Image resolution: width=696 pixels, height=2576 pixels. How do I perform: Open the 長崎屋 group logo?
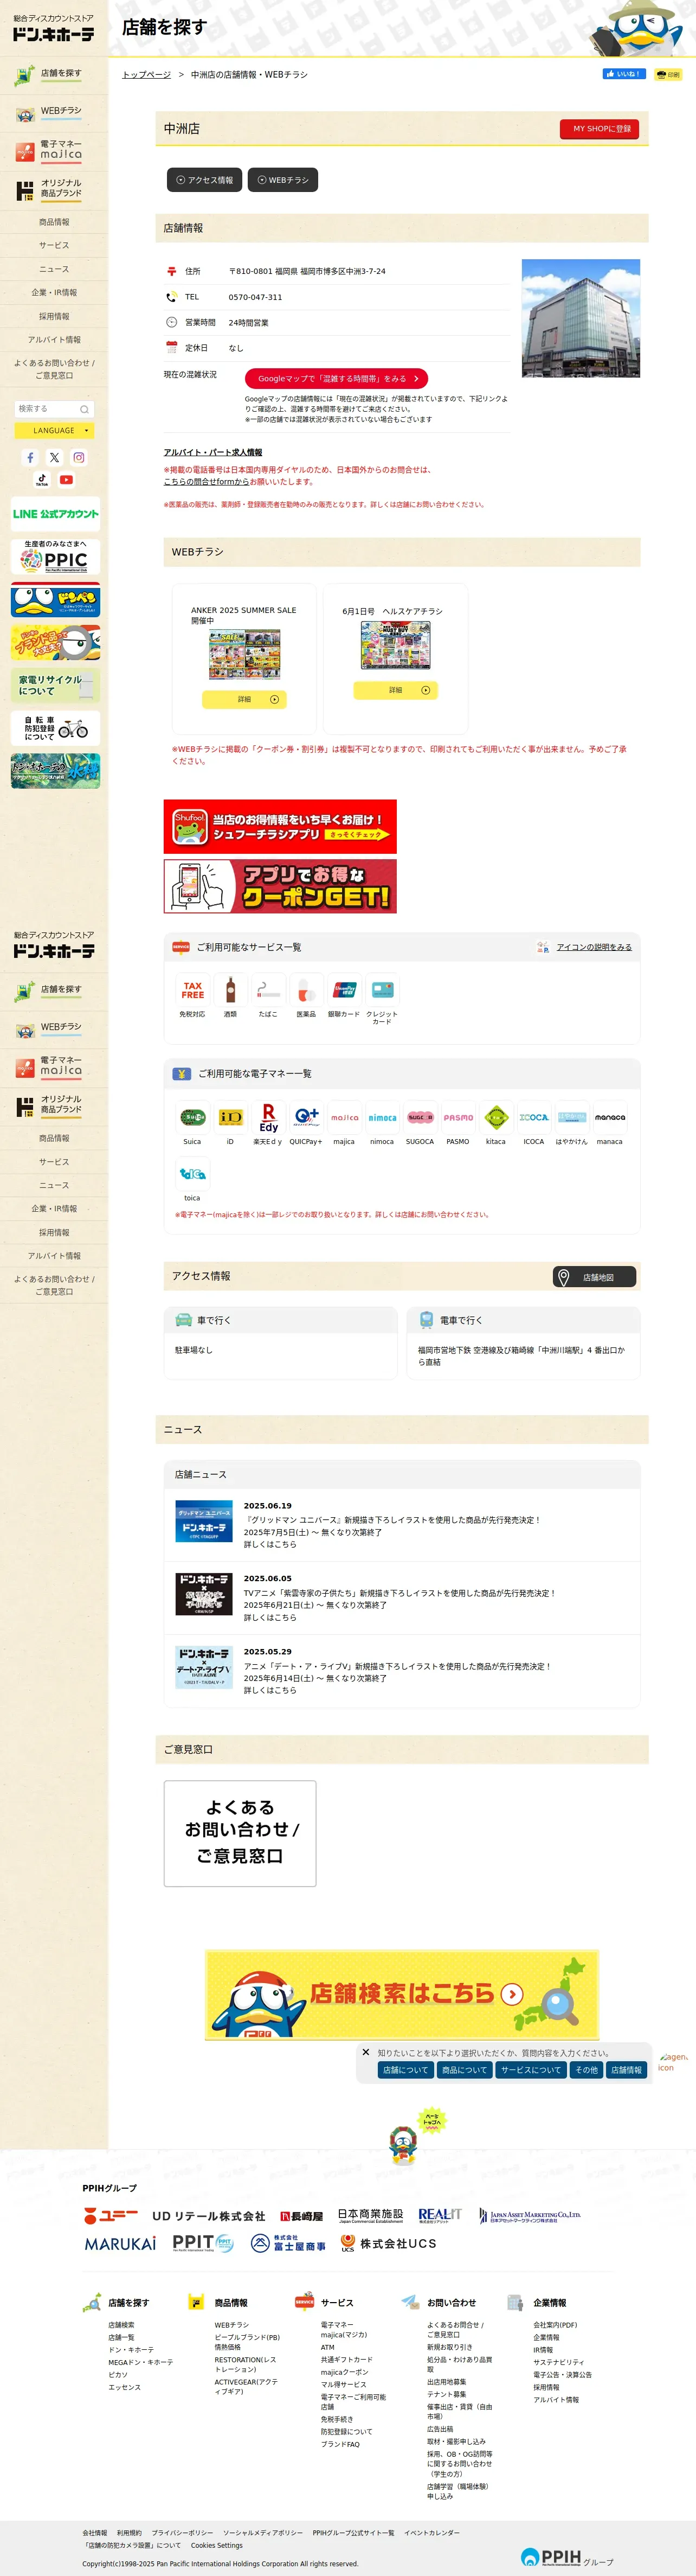click(302, 2216)
